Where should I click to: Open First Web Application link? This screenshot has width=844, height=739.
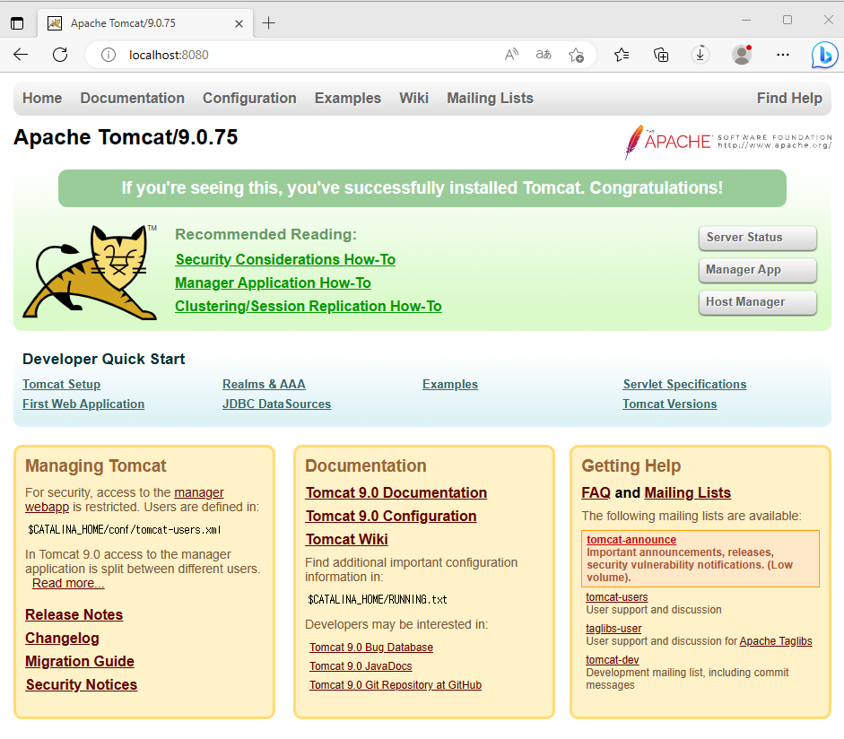(x=83, y=404)
